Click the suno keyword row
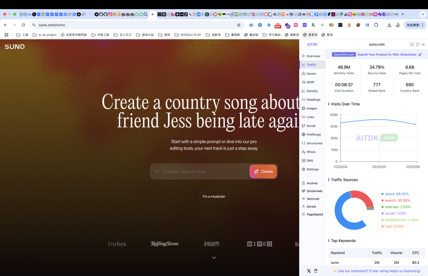Screen dimensions: 428x276 coord(377,263)
